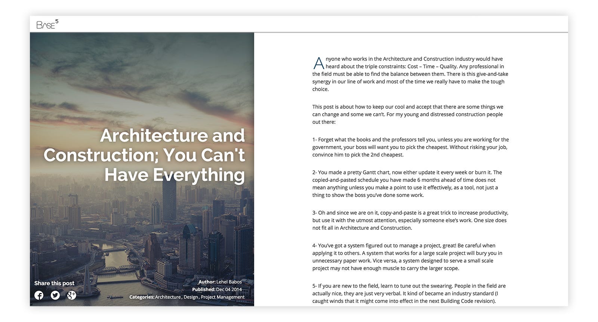This screenshot has width=598, height=322.
Task: Open the Architecture category link
Action: (x=168, y=297)
